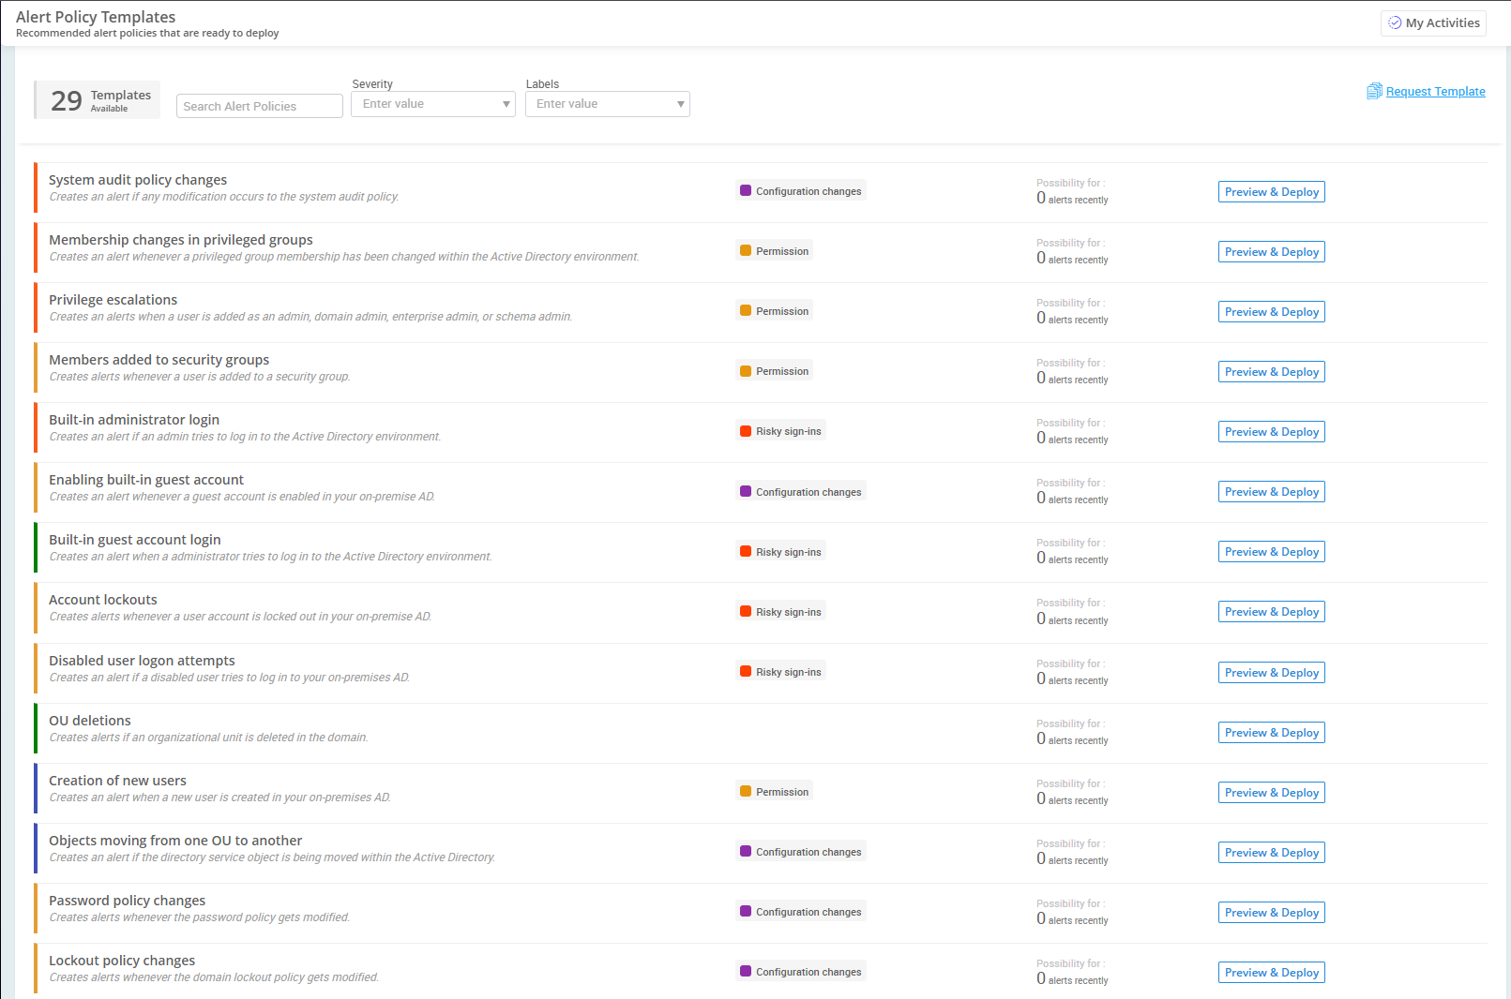Click the colored severity bar beside Built-in guest account login
This screenshot has height=999, width=1511.
[37, 547]
